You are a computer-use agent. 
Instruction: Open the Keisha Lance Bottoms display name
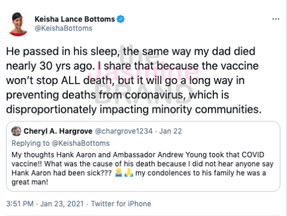tap(75, 19)
